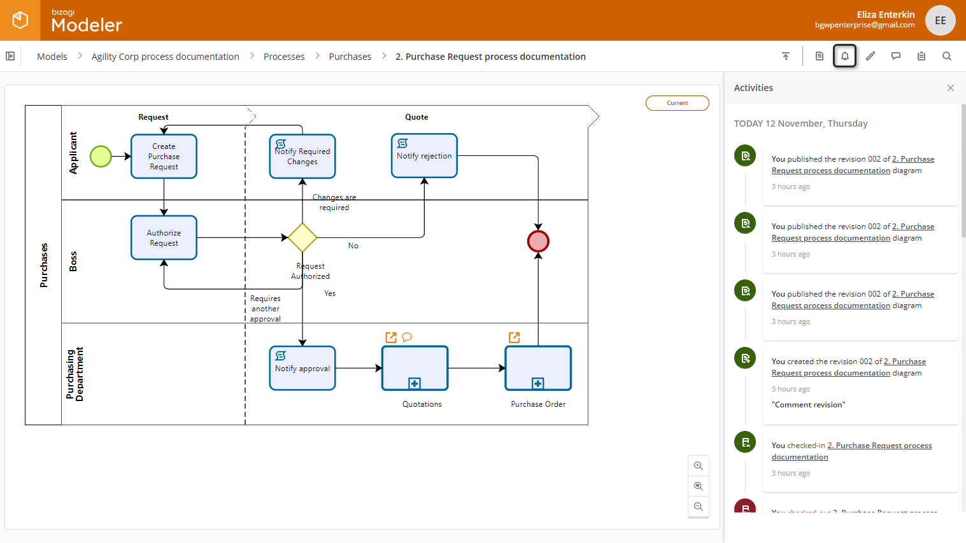Open the external link icon above Purchase Order
The height and width of the screenshot is (543, 966).
click(x=515, y=337)
